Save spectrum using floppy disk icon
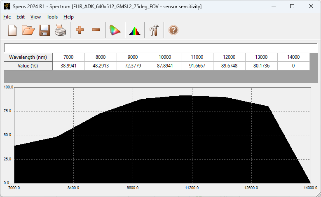 pos(44,30)
